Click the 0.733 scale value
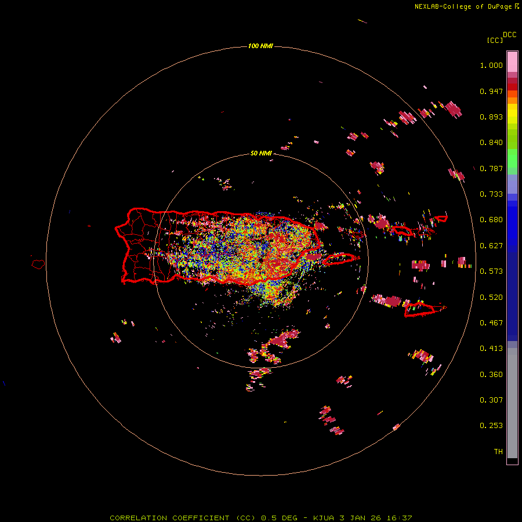522x522 pixels. point(491,194)
